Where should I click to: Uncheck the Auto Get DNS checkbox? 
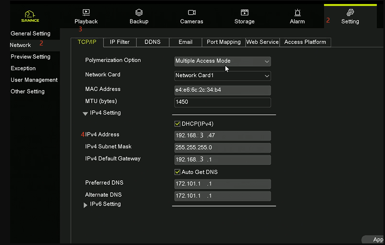(x=178, y=172)
